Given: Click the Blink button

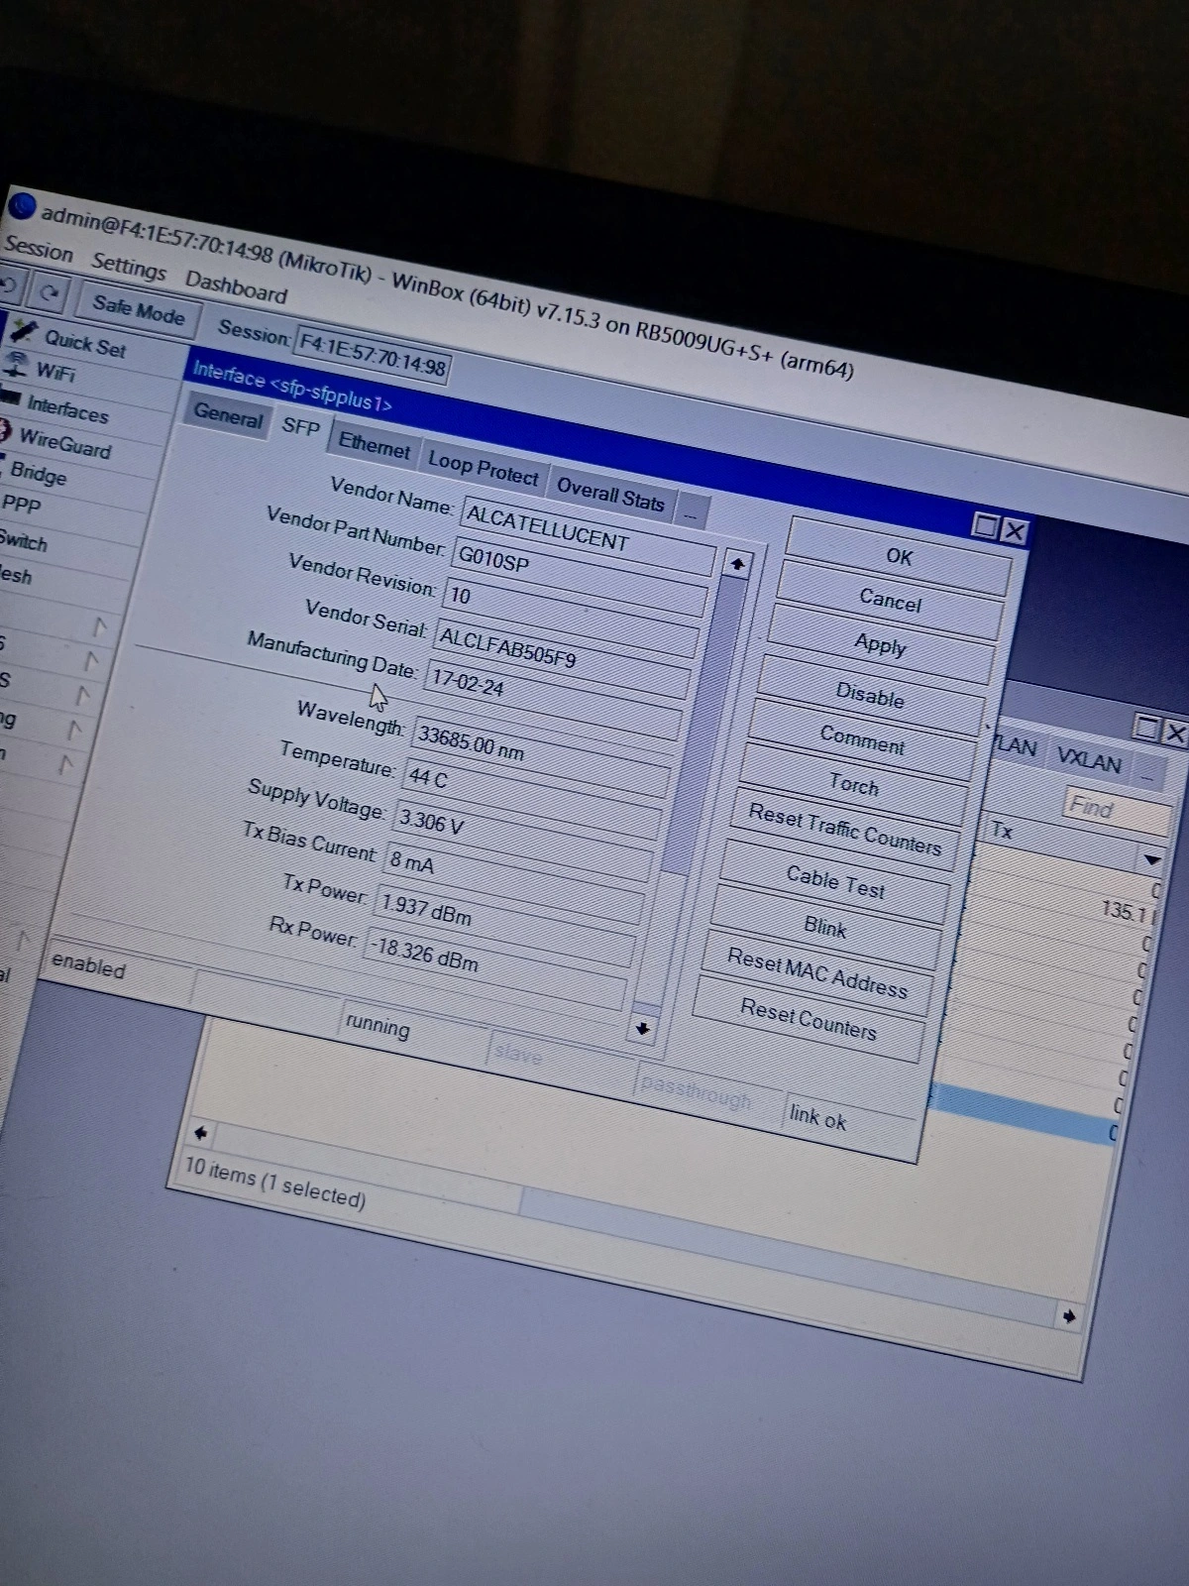Looking at the screenshot, I should point(824,928).
